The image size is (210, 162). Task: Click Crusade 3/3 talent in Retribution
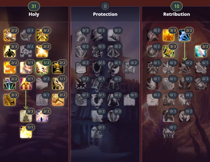coord(168,35)
